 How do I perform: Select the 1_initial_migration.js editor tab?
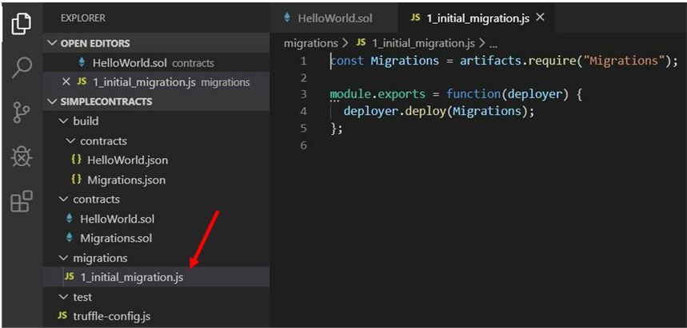click(x=467, y=18)
